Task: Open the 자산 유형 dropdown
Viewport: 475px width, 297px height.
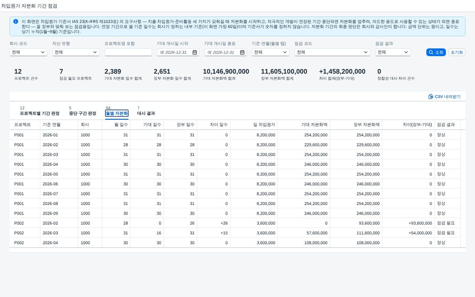Action: point(76,52)
